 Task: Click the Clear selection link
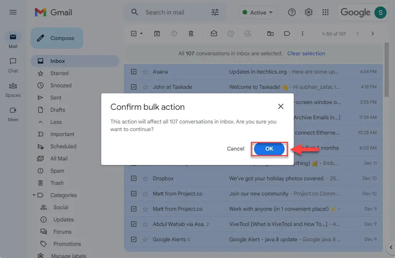[306, 53]
